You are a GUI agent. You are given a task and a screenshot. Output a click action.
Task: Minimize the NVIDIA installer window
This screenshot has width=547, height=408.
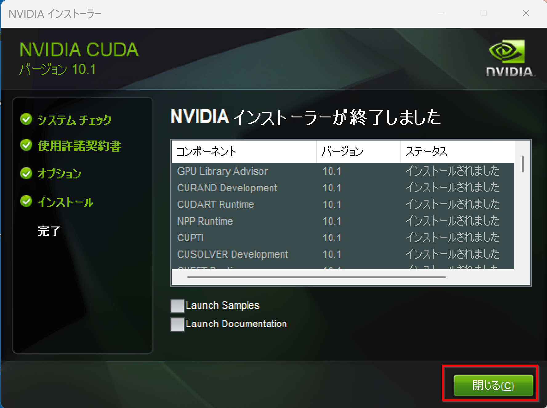(x=441, y=13)
